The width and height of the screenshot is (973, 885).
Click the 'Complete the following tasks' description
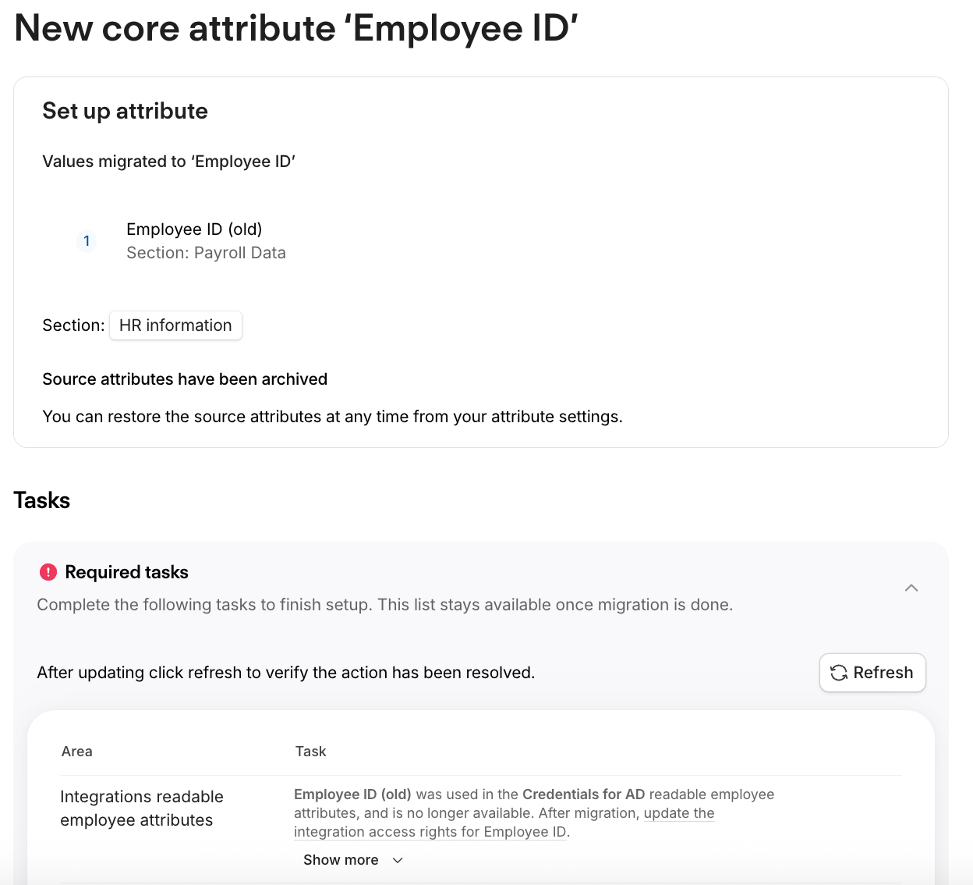(385, 605)
